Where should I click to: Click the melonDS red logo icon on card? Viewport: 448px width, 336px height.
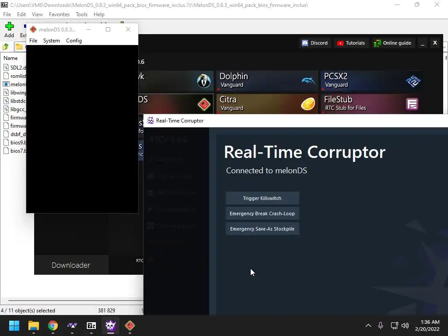coord(204,104)
